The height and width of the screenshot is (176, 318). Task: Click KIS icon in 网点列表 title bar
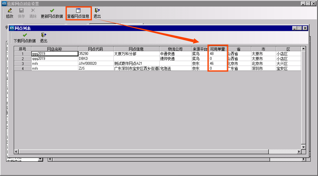coord(12,28)
